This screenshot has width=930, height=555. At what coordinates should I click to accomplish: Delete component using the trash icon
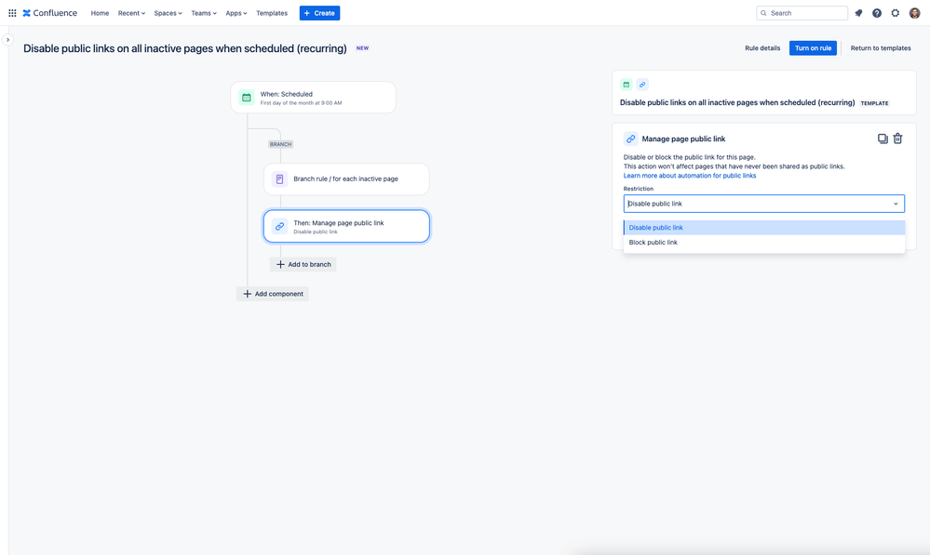898,139
